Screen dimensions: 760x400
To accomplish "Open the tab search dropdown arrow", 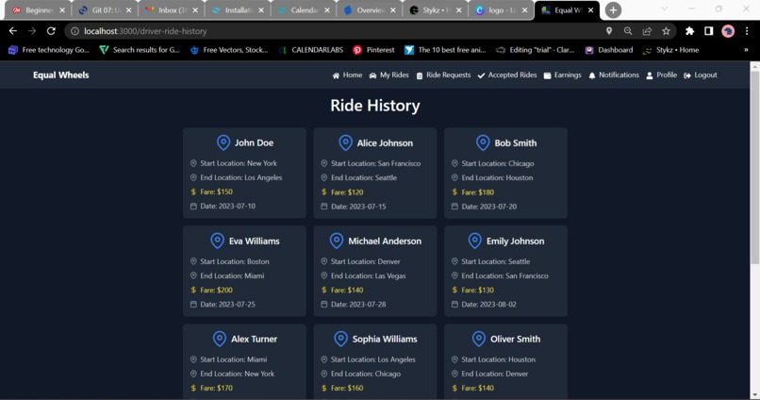I will tap(664, 9).
